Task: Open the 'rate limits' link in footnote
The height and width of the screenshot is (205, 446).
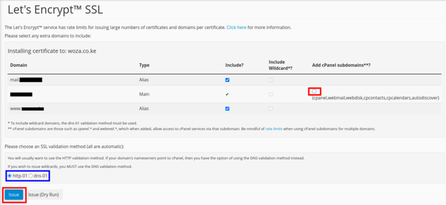Action: point(274,129)
